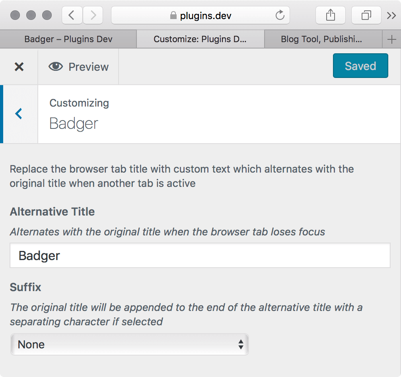Screen dimensions: 401x377
Task: Expand the toolbar overflow double chevron
Action: point(391,16)
